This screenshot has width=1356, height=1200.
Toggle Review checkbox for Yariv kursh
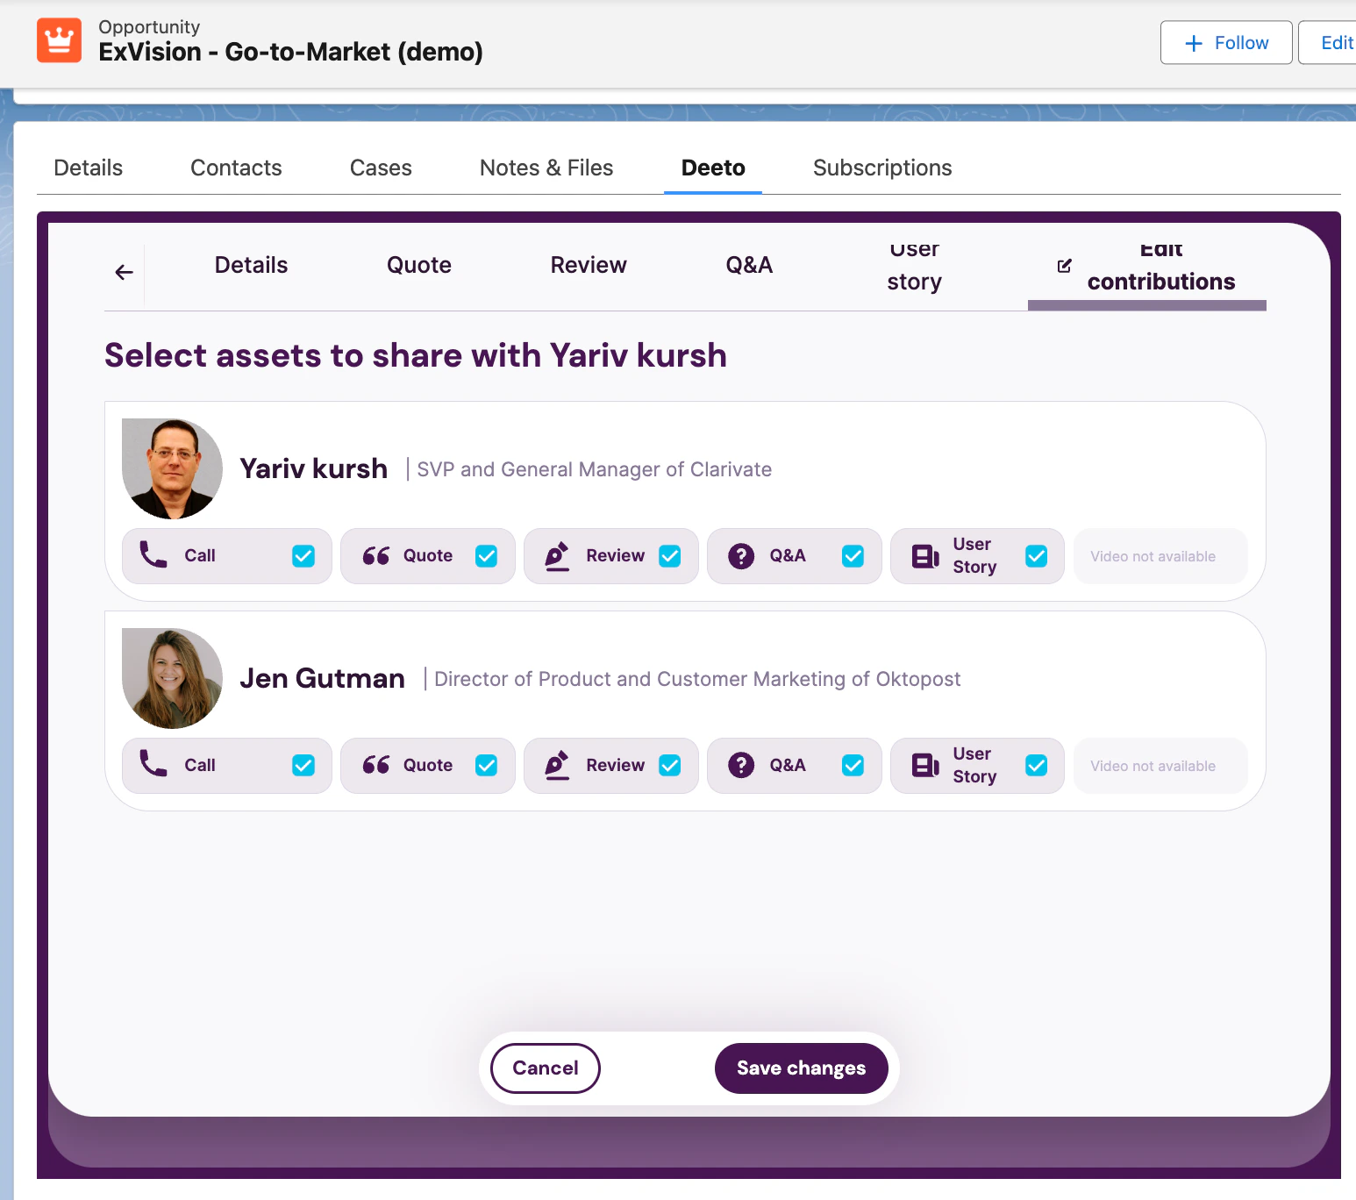pyautogui.click(x=670, y=556)
